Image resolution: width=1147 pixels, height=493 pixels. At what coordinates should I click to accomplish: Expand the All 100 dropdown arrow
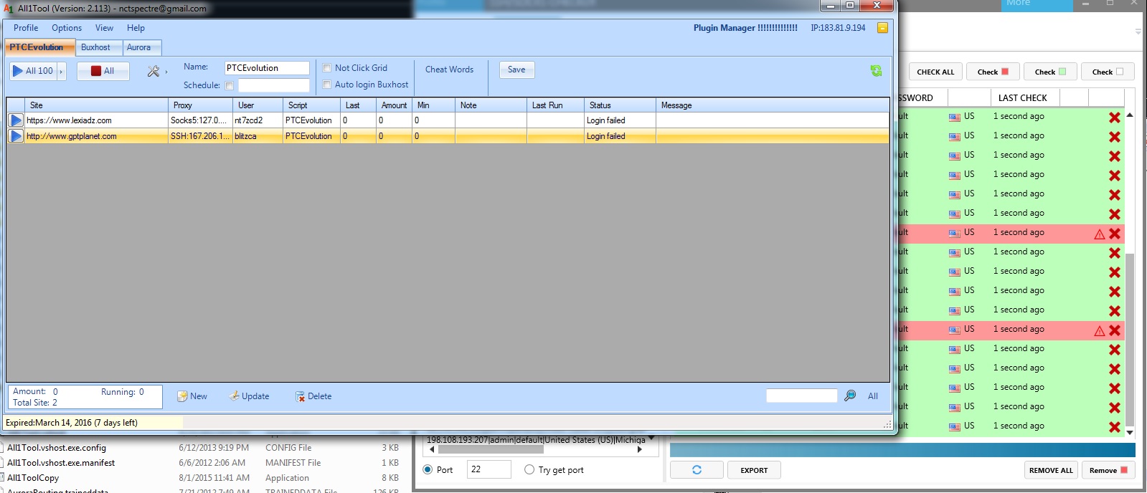tap(62, 71)
